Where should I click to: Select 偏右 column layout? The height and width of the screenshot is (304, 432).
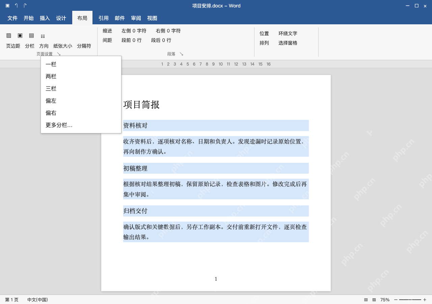(x=81, y=113)
